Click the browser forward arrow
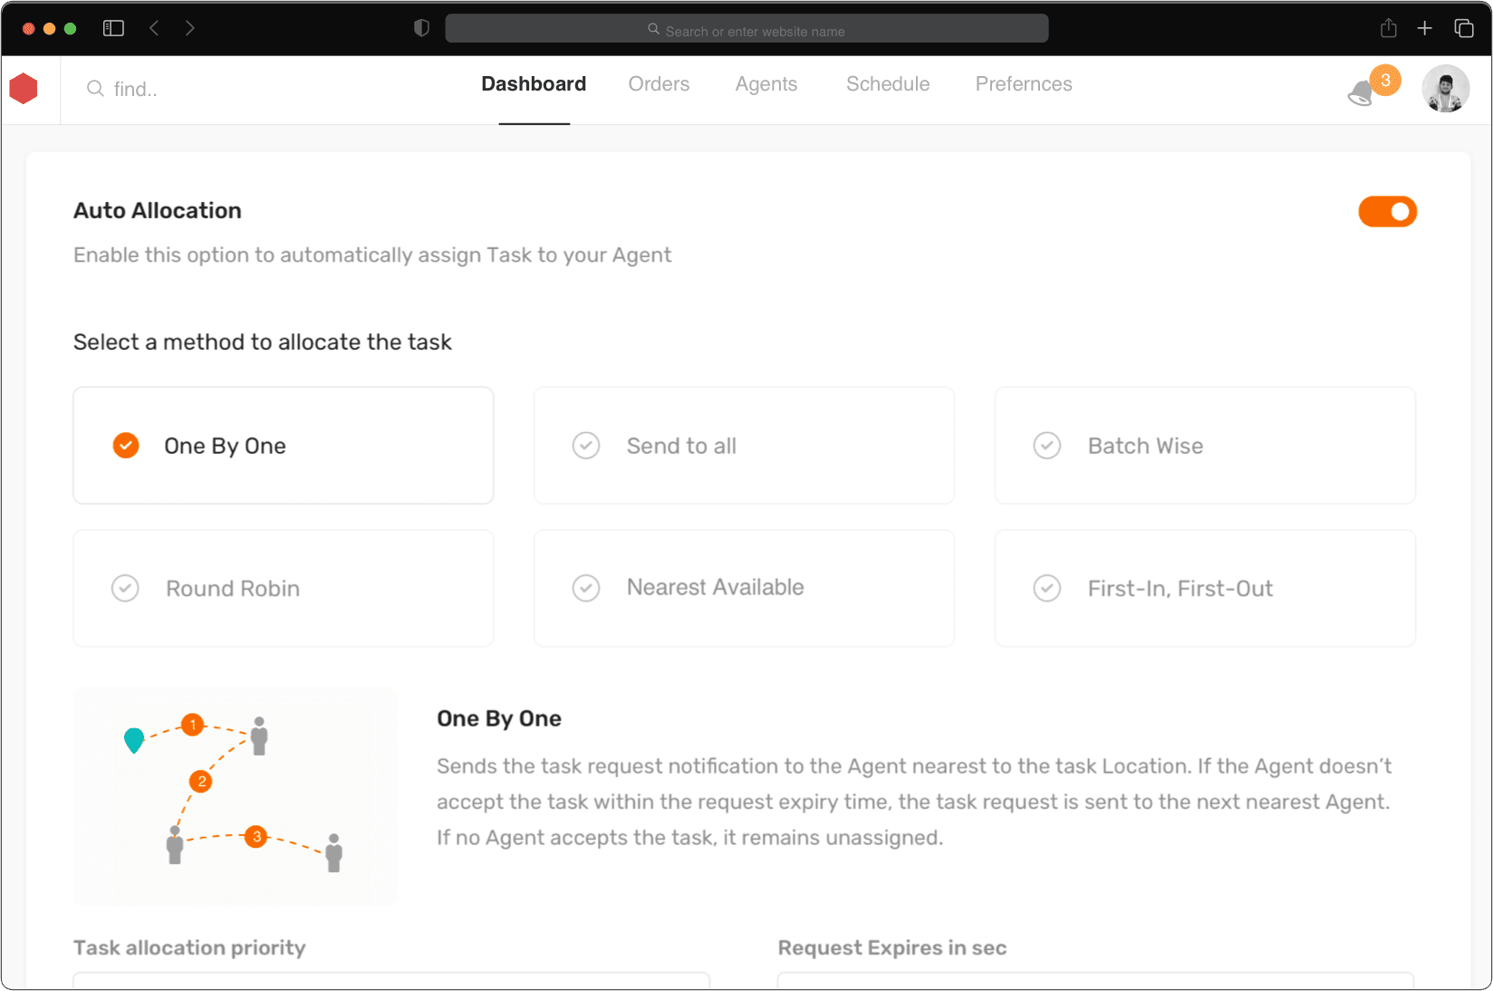Image resolution: width=1493 pixels, height=991 pixels. click(189, 28)
